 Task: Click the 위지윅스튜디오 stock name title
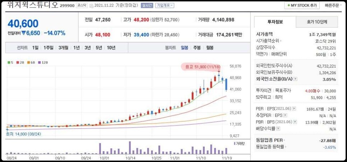(33, 5)
